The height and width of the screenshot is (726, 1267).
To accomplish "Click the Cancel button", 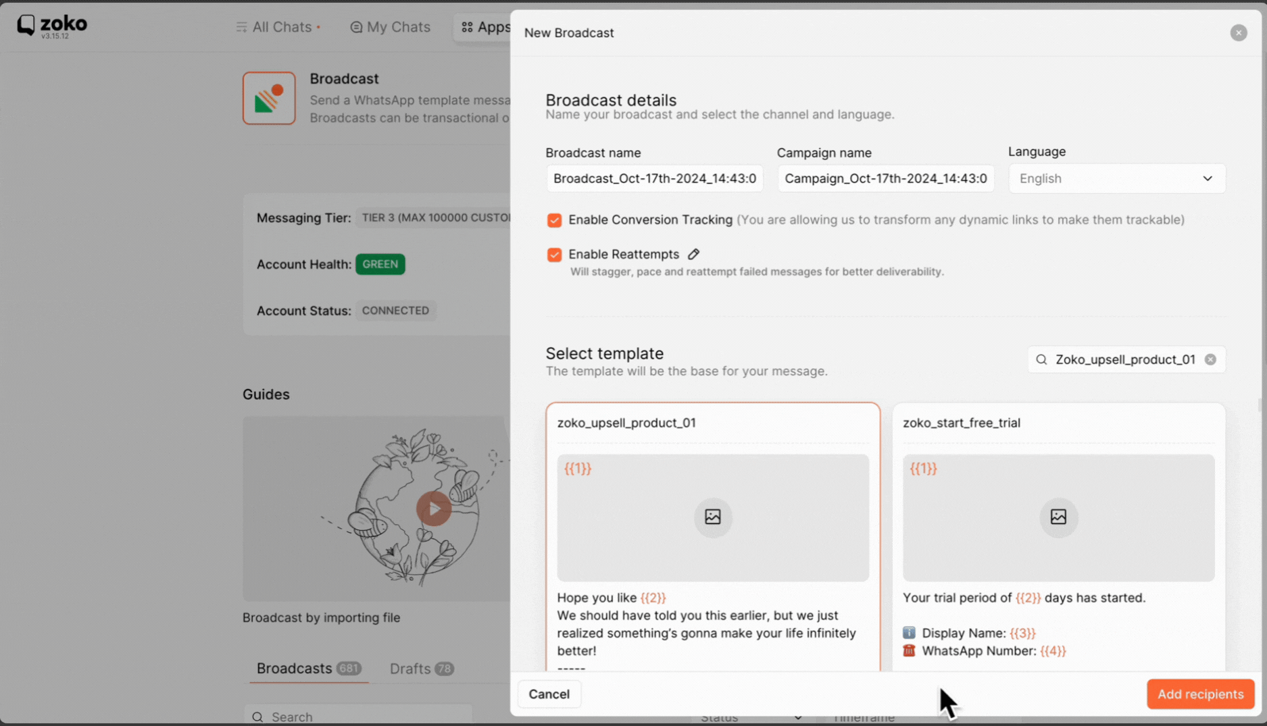I will coord(549,694).
